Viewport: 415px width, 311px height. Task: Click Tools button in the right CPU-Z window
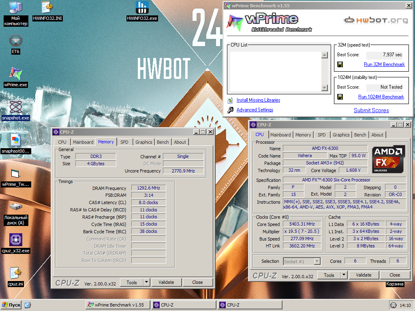pyautogui.click(x=329, y=275)
